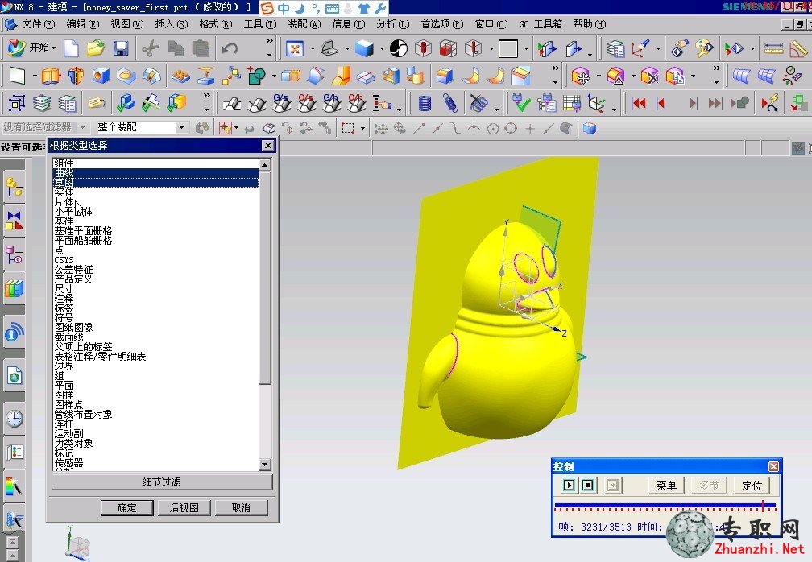Open the 编辑(E) menu
Image resolution: width=812 pixels, height=562 pixels.
[83, 24]
